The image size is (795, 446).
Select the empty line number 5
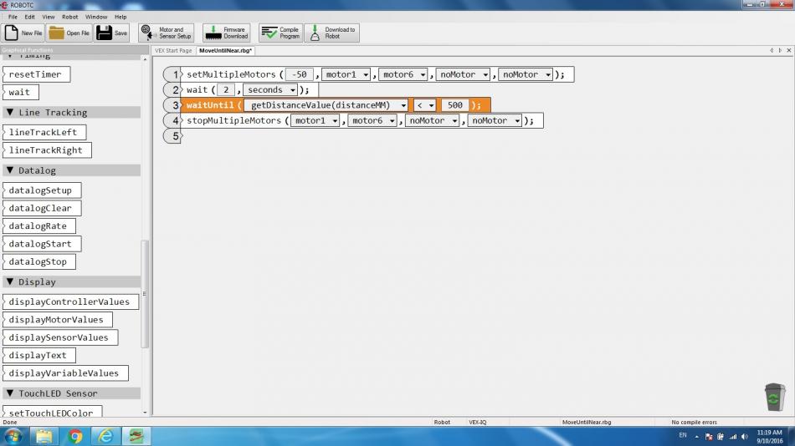coord(173,135)
